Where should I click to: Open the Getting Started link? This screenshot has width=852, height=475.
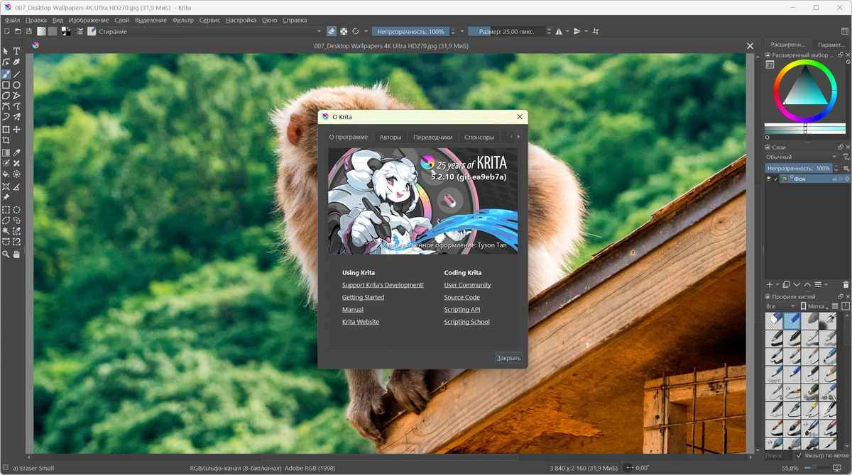(x=363, y=297)
